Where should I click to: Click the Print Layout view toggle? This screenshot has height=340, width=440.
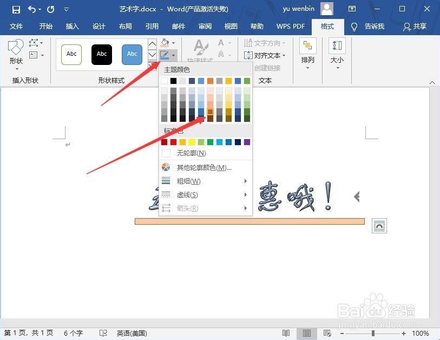coord(306,333)
